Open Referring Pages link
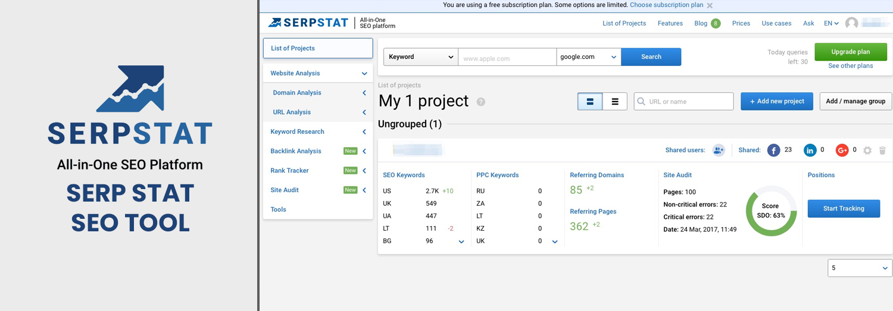This screenshot has height=311, width=893. pos(593,211)
